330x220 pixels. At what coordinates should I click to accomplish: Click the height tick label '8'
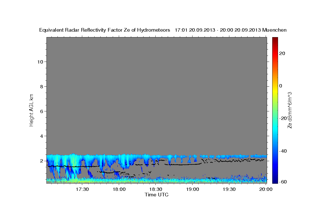pos(41,86)
